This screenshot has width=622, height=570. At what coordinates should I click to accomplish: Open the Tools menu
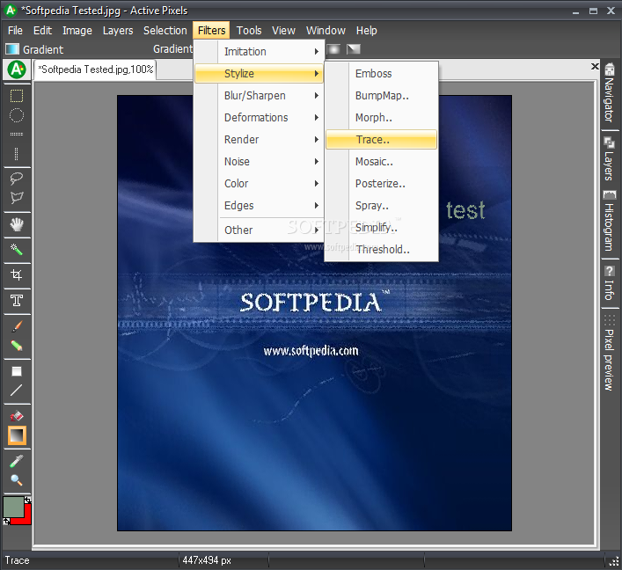click(249, 31)
